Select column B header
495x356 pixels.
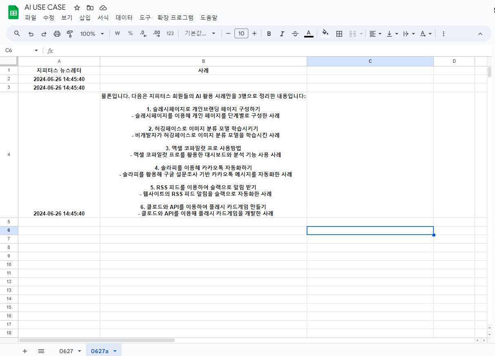pos(203,61)
